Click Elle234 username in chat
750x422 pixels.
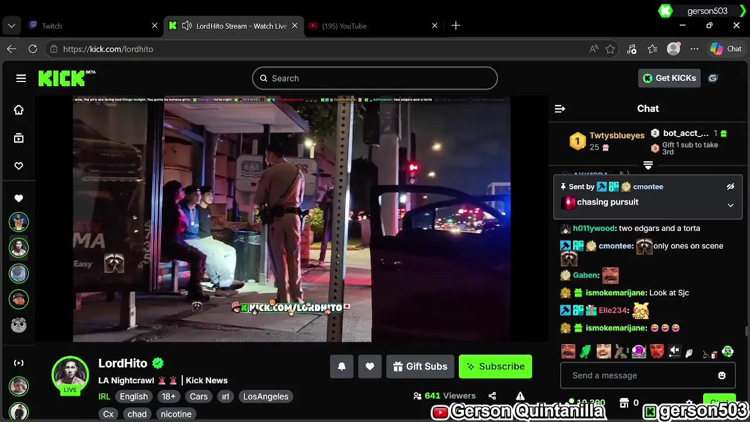coord(613,310)
